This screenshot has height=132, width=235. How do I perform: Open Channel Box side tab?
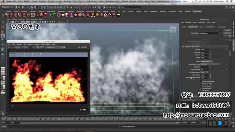[x=233, y=28]
